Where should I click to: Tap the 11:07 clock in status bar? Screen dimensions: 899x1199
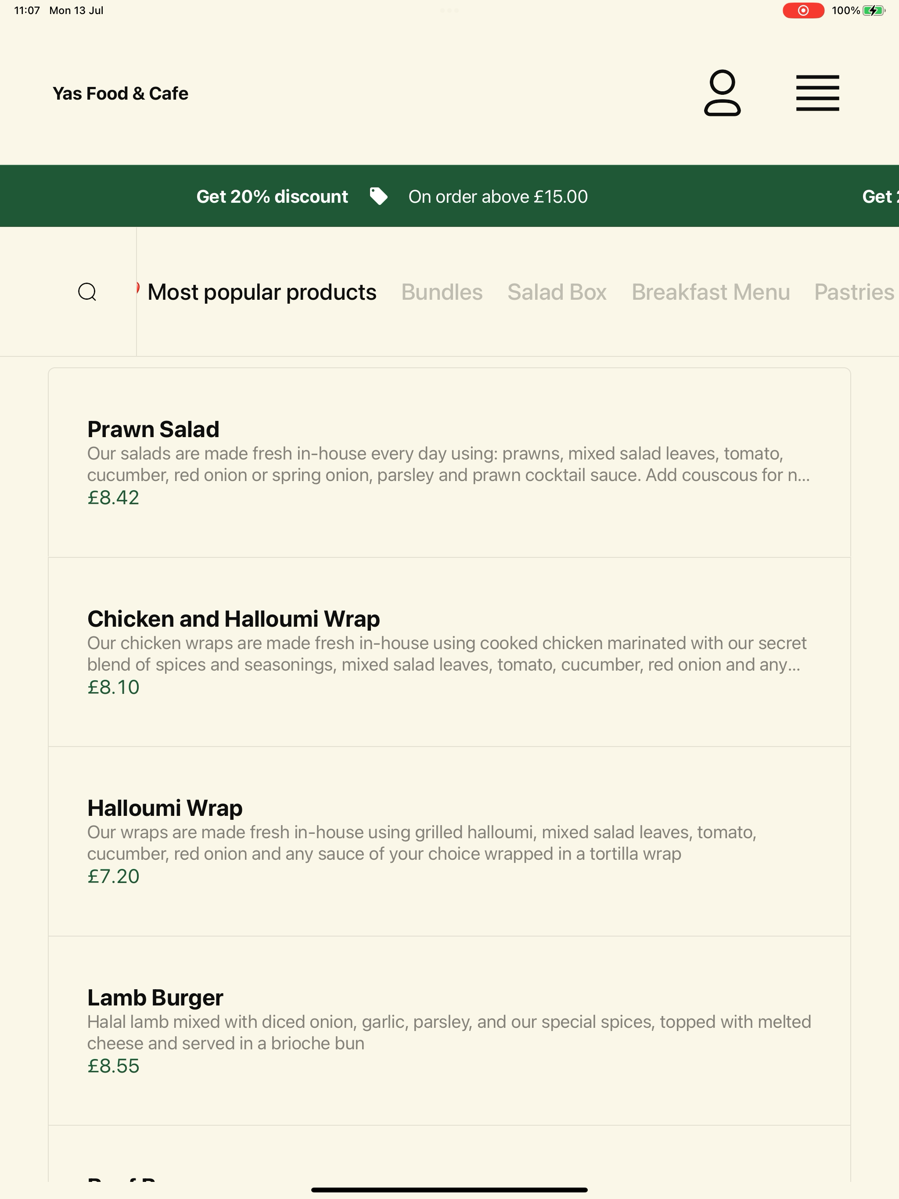(27, 10)
